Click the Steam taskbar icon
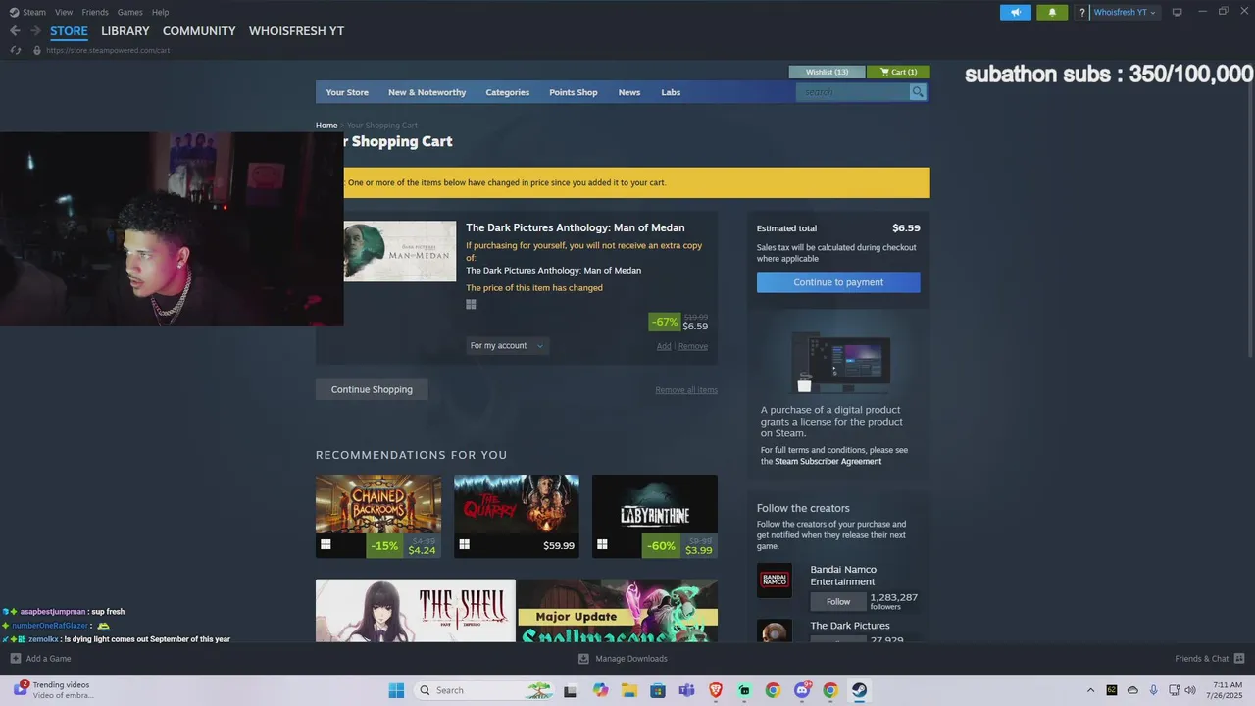This screenshot has width=1255, height=706. click(x=859, y=690)
